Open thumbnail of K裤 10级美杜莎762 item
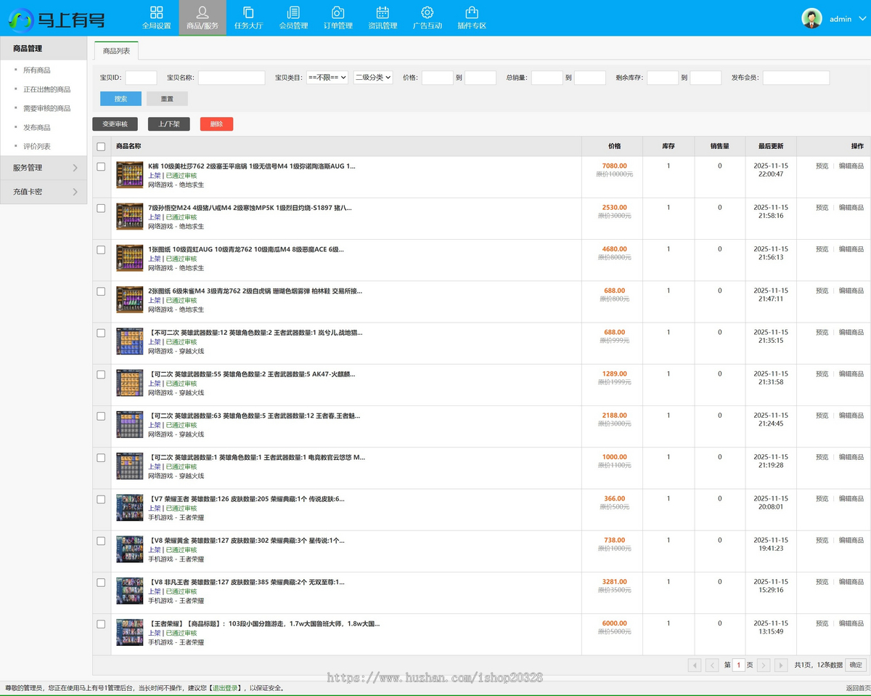Viewport: 871px width, 696px height. coord(130,175)
